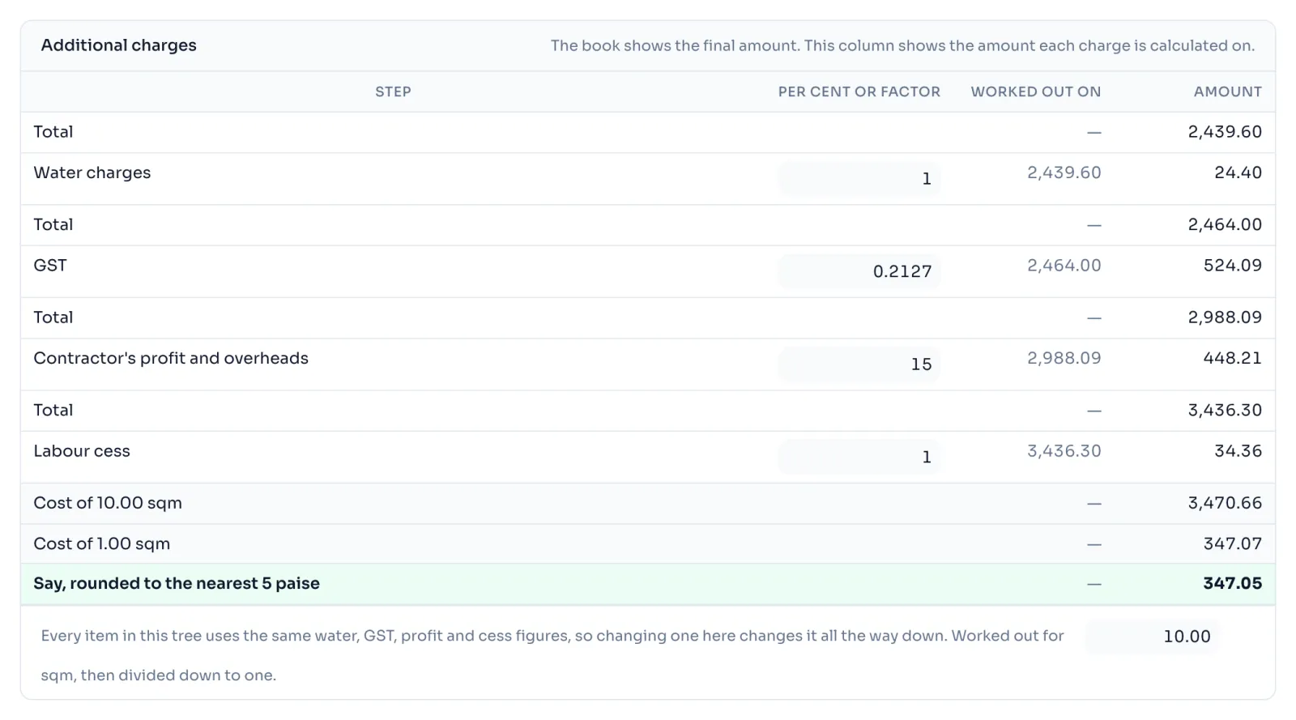This screenshot has height=720, width=1296.
Task: Click the 'WORKED OUT ON' column header
Action: click(x=1036, y=92)
